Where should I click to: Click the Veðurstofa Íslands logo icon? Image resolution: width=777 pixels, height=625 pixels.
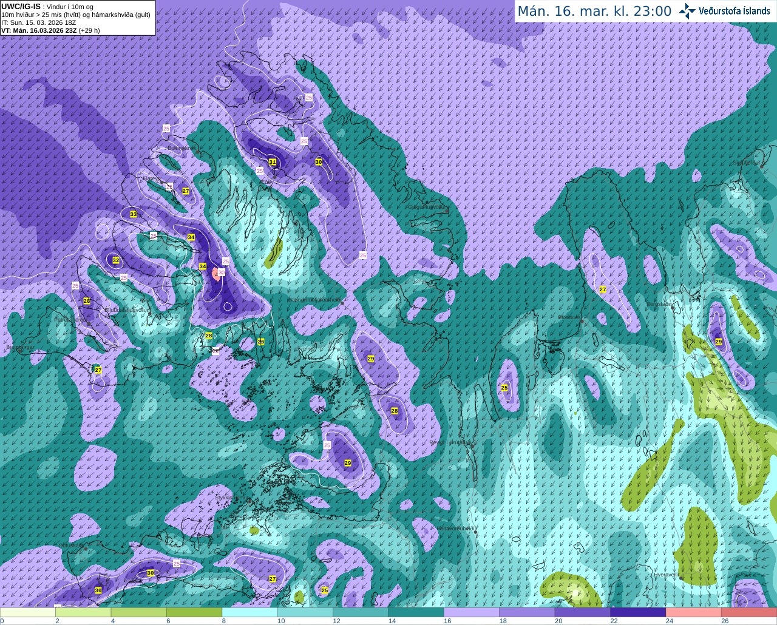click(x=687, y=11)
